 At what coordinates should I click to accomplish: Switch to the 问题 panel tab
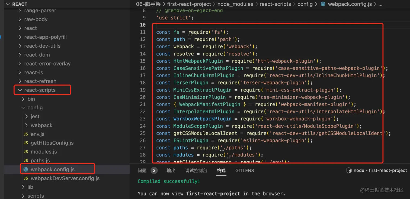(142, 171)
